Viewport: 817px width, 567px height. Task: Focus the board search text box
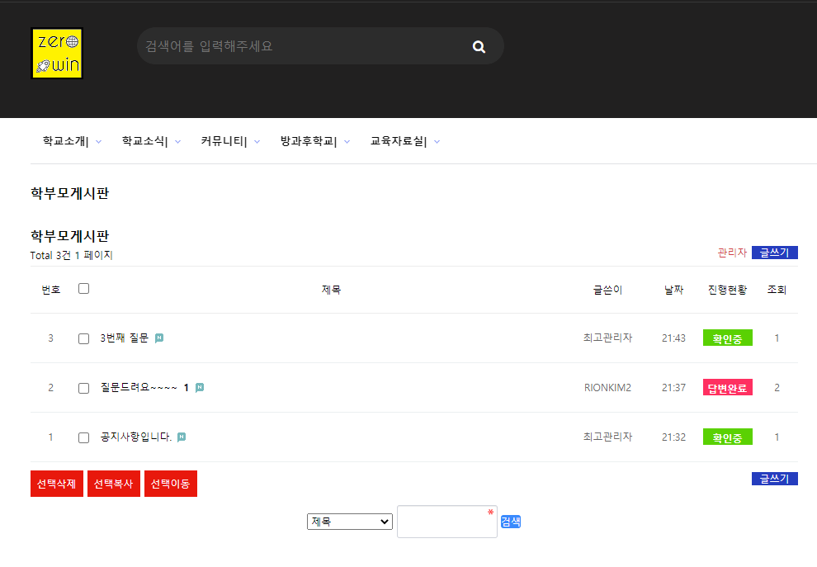coord(447,522)
